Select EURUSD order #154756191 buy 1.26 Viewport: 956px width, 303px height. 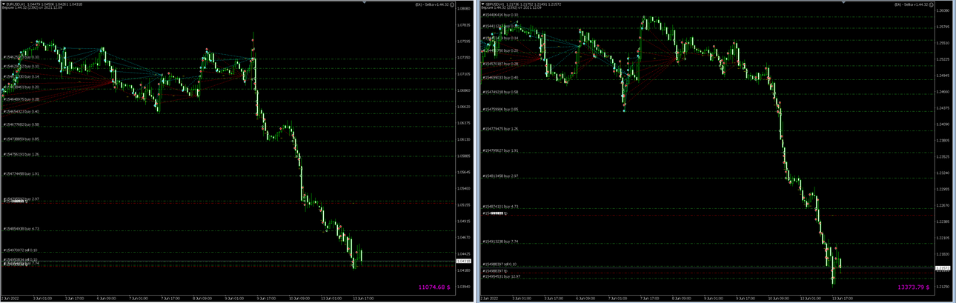pos(21,154)
